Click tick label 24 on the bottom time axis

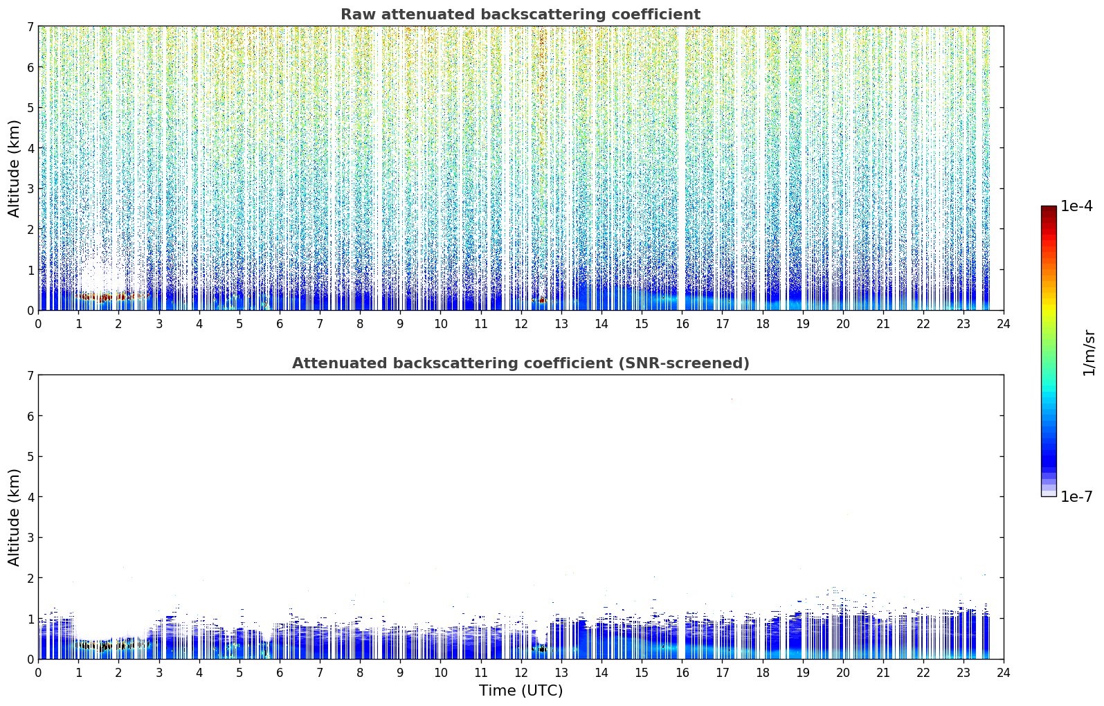click(1003, 673)
